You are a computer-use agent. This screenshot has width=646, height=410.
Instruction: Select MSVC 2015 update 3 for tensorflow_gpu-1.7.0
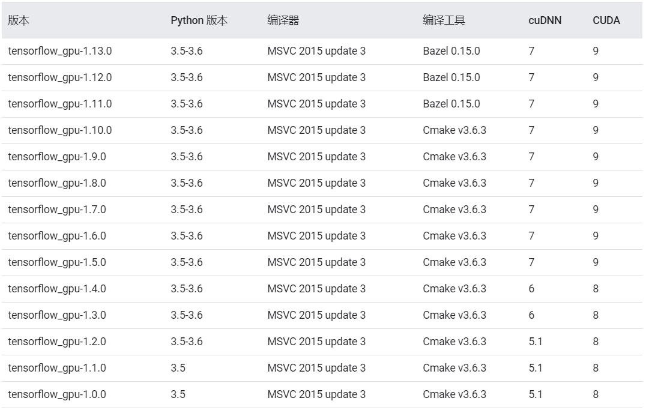[316, 210]
